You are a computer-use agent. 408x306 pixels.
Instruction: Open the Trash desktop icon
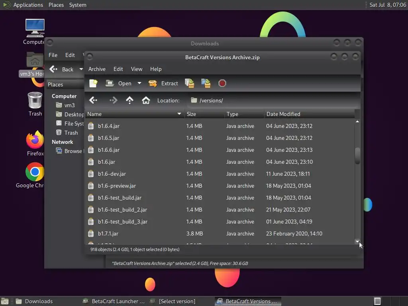(x=35, y=104)
